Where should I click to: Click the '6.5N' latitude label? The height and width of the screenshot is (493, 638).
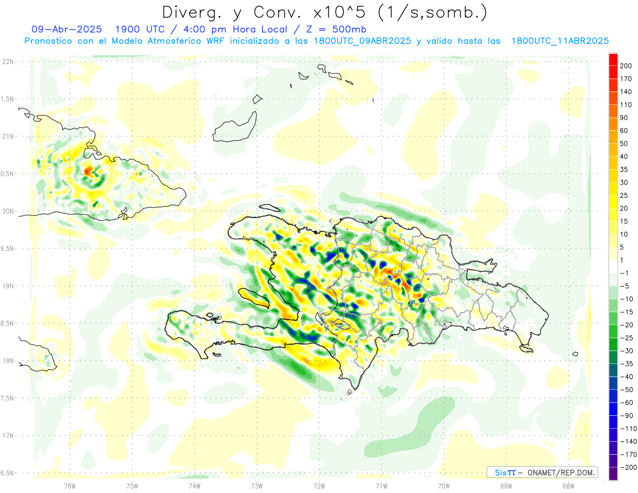click(x=7, y=473)
